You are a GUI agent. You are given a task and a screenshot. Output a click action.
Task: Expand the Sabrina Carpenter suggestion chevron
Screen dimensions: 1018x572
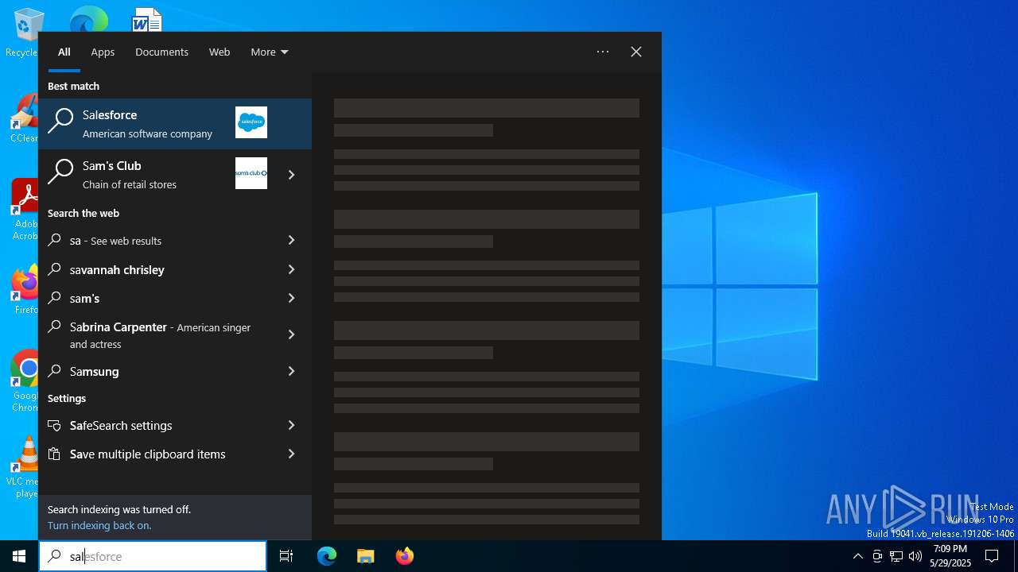tap(291, 334)
